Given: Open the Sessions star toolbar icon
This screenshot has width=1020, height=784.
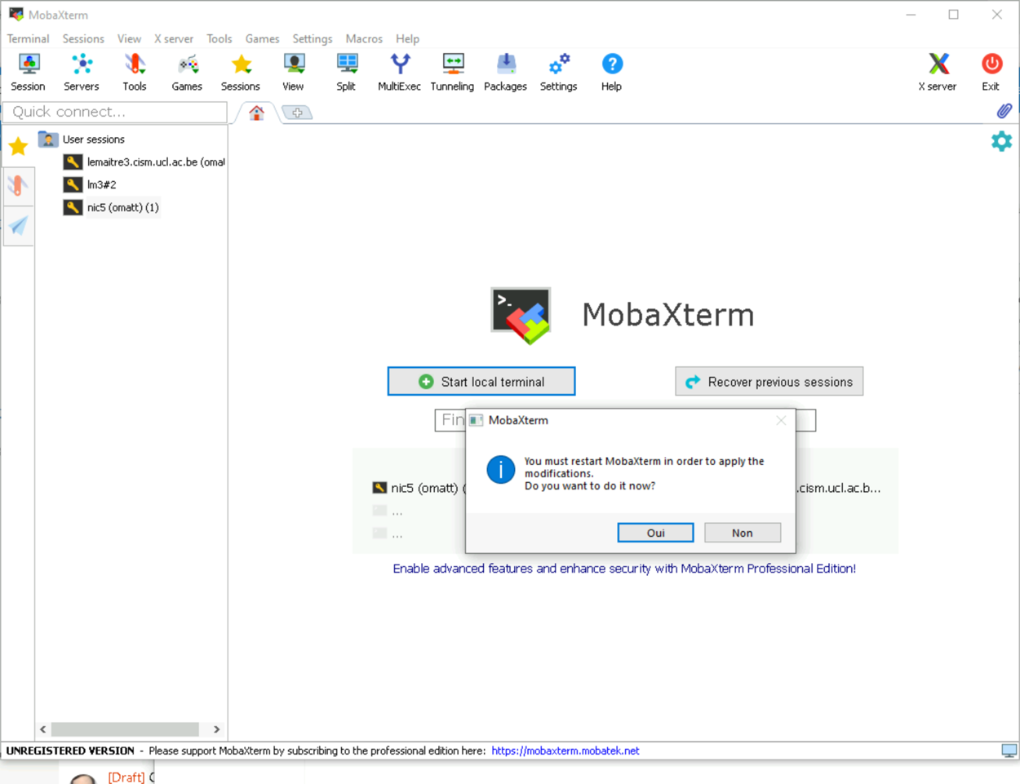Looking at the screenshot, I should point(241,72).
